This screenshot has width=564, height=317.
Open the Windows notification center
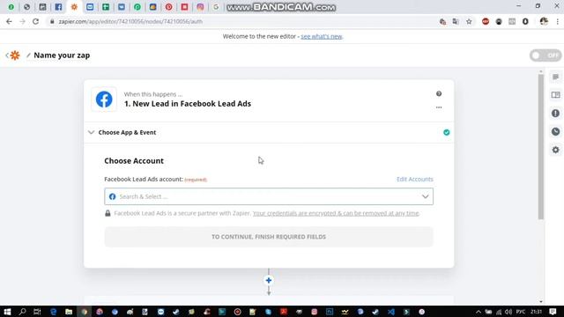tap(553, 312)
